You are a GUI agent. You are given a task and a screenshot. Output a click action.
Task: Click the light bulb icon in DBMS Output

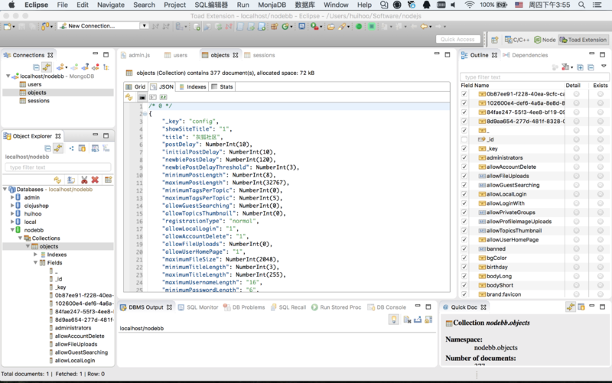coord(393,320)
